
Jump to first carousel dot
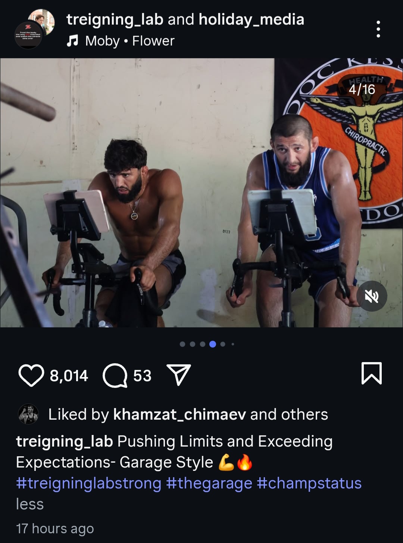(182, 344)
